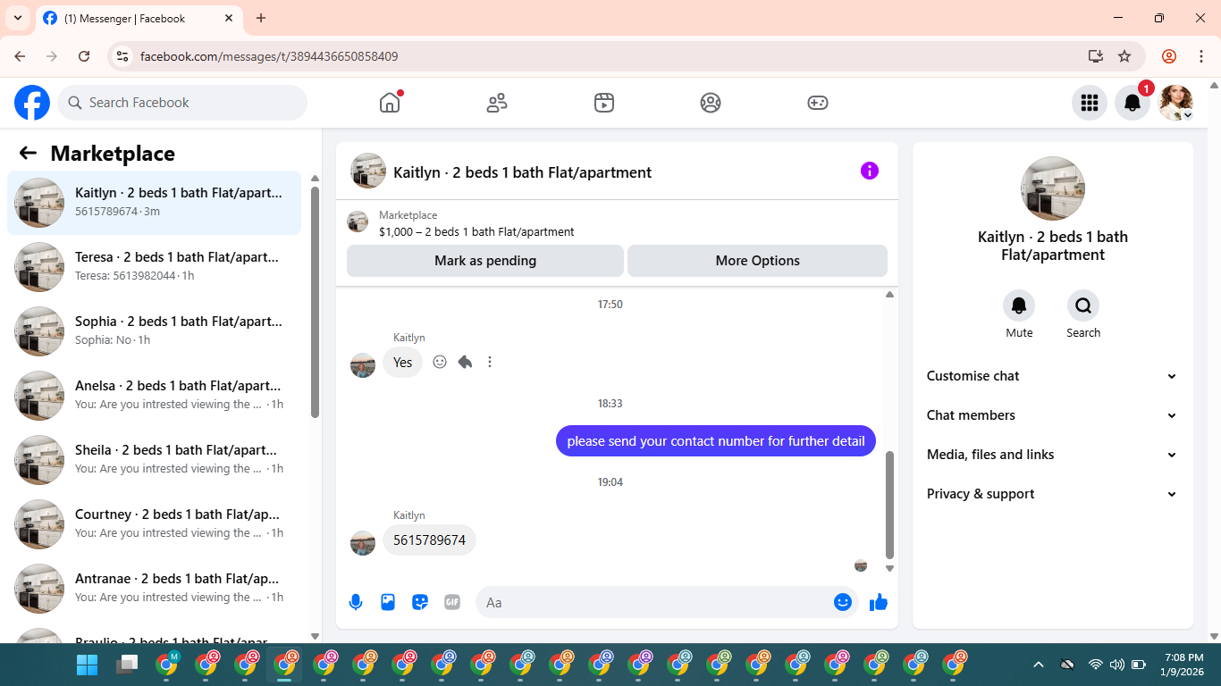Viewport: 1221px width, 686px height.
Task: Open the account profile picture menu
Action: coord(1175,103)
